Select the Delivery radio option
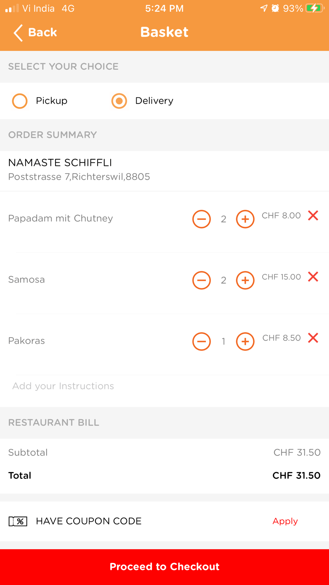 click(119, 101)
